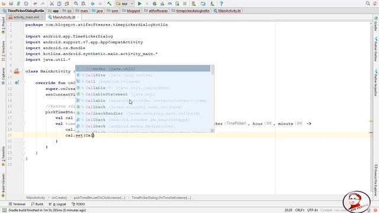Click the Profile app gauge icon
Viewport: 379px width, 213px height.
pos(170,4)
